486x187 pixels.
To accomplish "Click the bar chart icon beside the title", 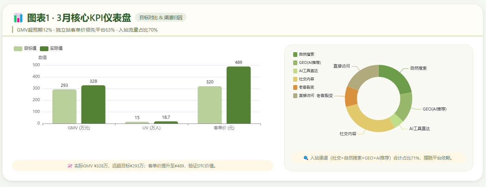I will (18, 17).
